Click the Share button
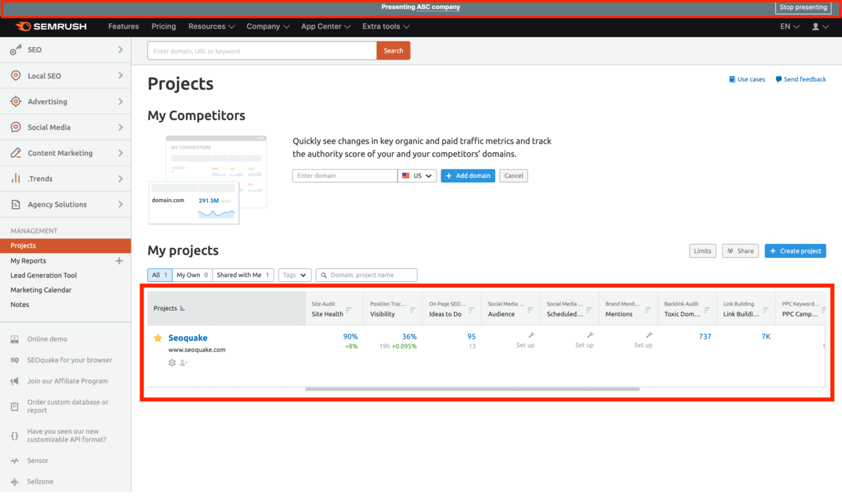The image size is (842, 497). pyautogui.click(x=740, y=251)
